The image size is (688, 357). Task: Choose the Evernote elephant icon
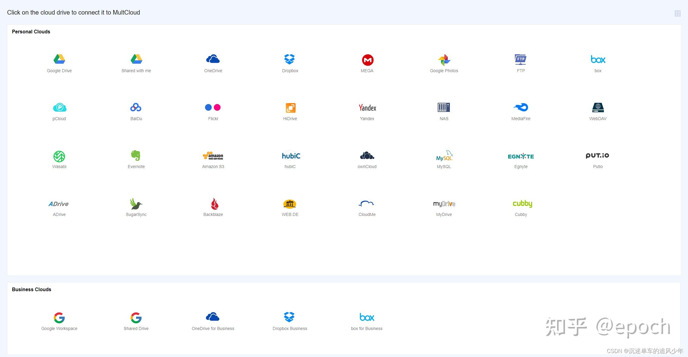[136, 155]
